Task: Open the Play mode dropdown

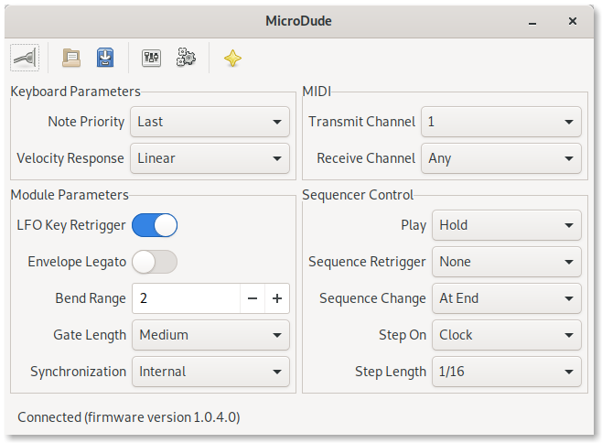Action: tap(507, 225)
